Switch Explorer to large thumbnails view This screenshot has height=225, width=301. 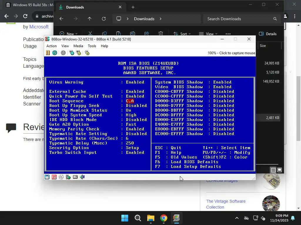point(280,170)
